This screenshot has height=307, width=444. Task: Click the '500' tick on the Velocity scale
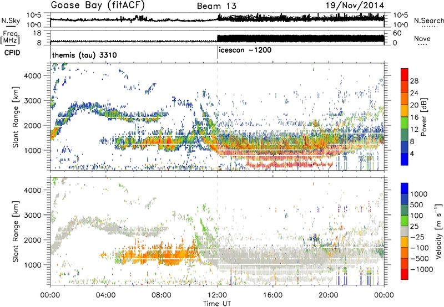[417, 204]
